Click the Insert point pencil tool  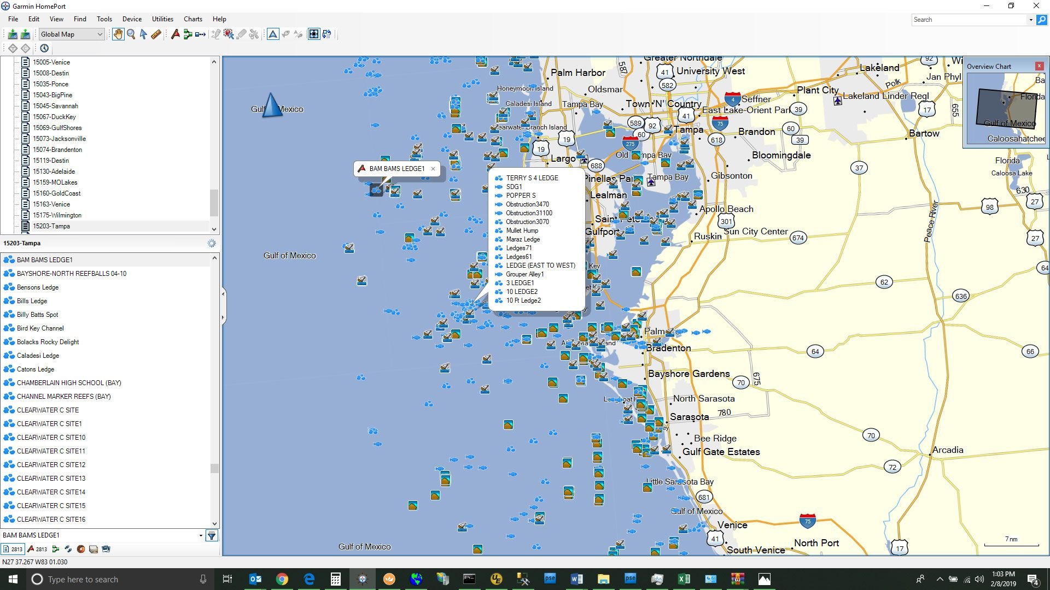tap(216, 34)
